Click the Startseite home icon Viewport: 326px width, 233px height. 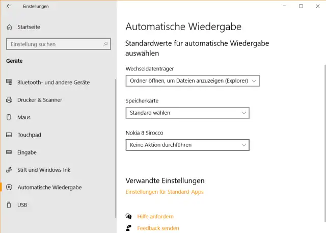[x=9, y=27]
